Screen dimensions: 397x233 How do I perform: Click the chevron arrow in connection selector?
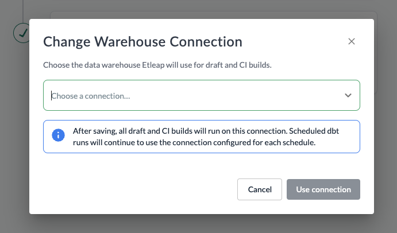click(348, 95)
